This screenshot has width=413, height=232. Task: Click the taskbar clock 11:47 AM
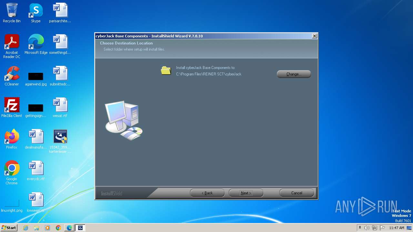pos(397,228)
